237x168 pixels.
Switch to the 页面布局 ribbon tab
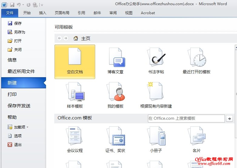(x=62, y=13)
